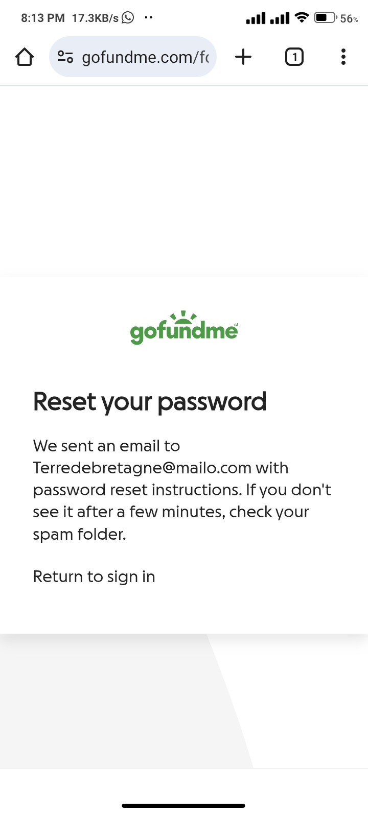Click the Reset your password heading
The width and height of the screenshot is (368, 817).
click(150, 402)
